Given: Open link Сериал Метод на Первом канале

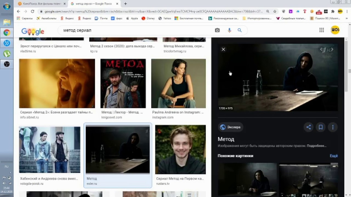Looking at the screenshot, I should [180, 179].
